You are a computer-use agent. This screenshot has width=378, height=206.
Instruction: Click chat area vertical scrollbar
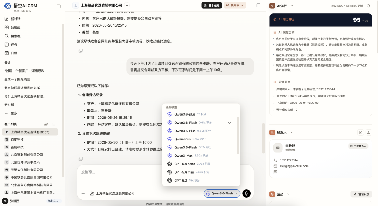coord(263,138)
